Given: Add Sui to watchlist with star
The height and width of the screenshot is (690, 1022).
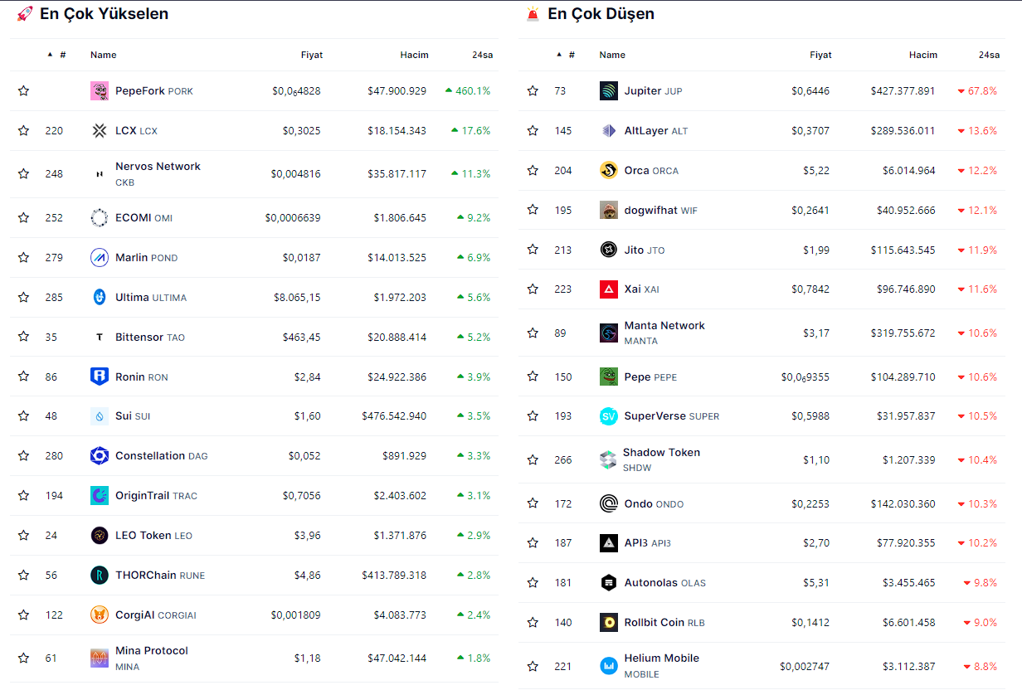Looking at the screenshot, I should point(24,416).
